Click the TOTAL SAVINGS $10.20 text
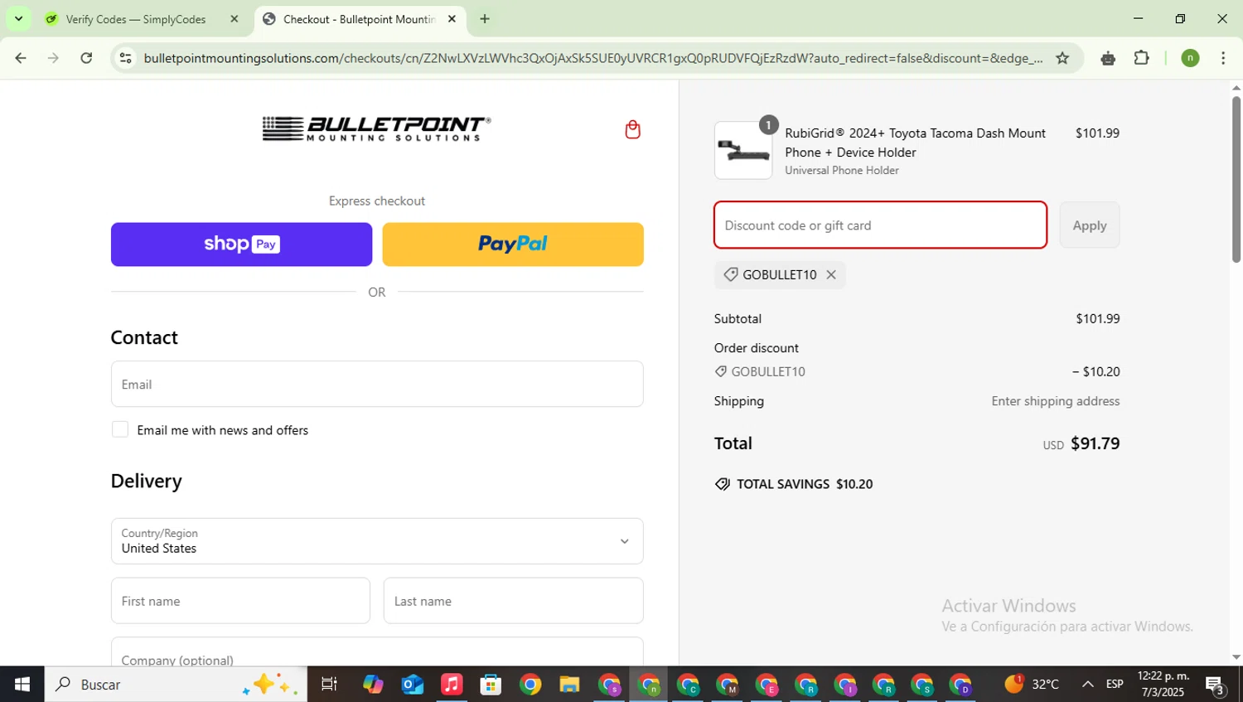 [x=805, y=484]
